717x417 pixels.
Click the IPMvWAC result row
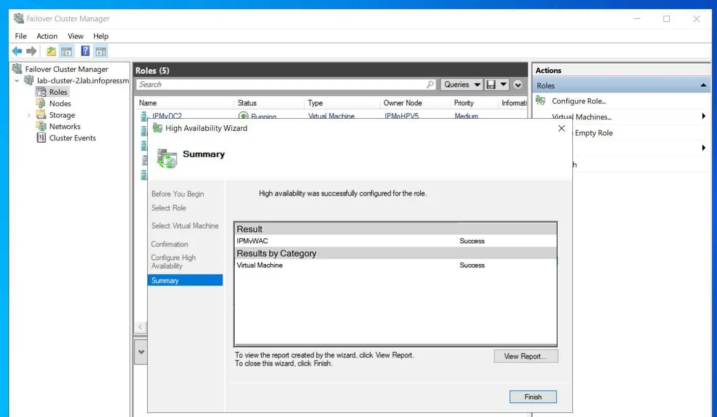click(395, 241)
